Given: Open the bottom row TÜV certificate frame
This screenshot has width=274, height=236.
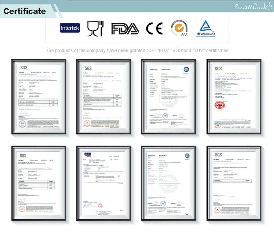Looking at the screenshot, I should coord(169,183).
